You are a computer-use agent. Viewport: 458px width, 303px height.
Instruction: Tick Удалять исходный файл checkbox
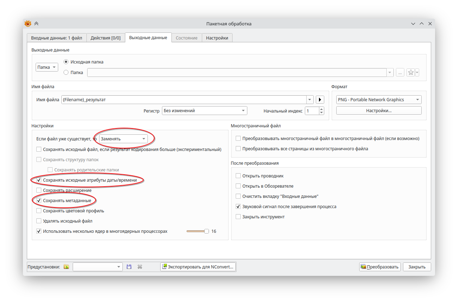39,221
